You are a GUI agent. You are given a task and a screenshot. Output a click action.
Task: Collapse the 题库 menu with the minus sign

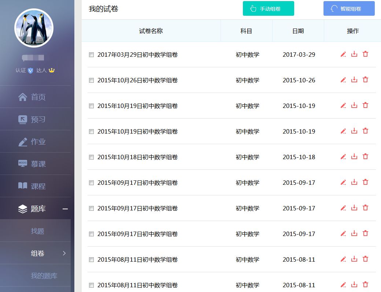tap(65, 209)
